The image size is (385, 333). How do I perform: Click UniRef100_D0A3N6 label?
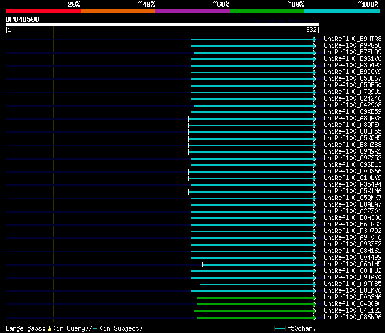(x=353, y=297)
